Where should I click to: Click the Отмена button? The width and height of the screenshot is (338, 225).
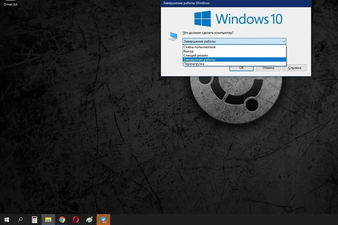[268, 68]
